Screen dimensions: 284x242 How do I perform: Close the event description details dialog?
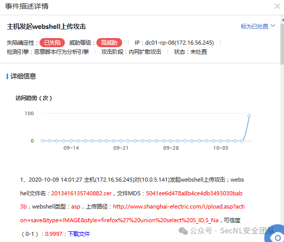pos(277,6)
